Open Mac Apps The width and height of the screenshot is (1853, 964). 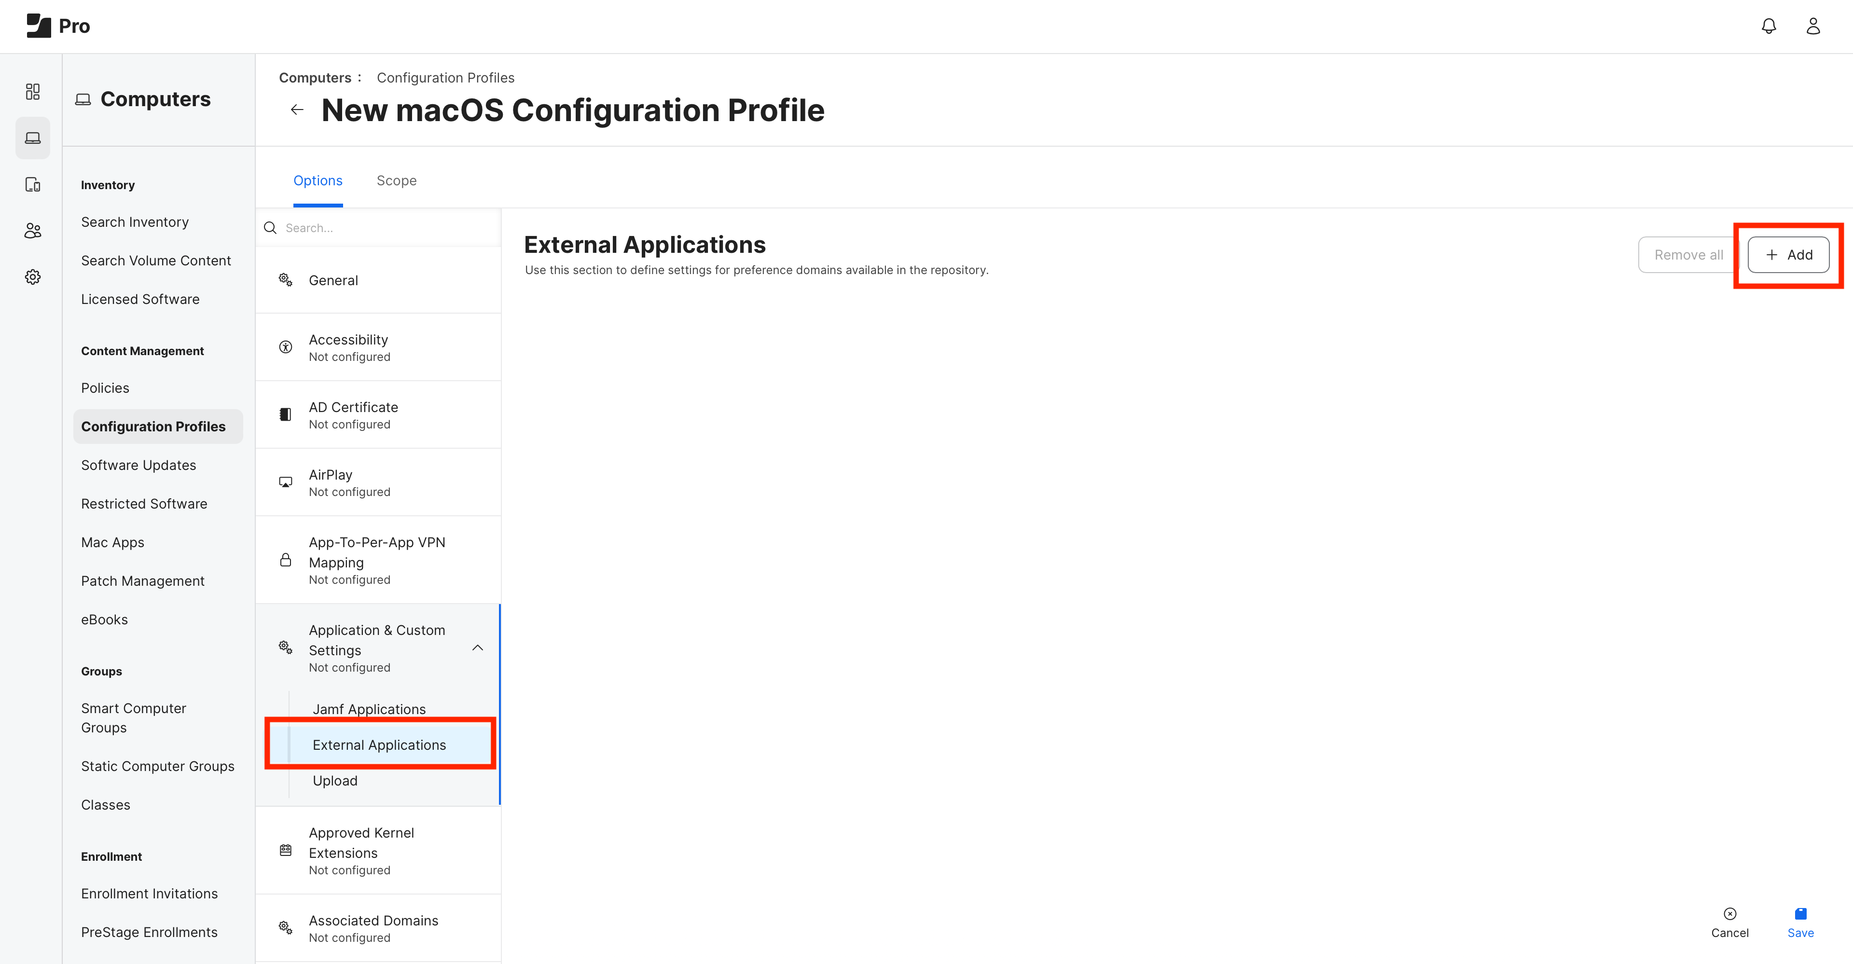(112, 542)
